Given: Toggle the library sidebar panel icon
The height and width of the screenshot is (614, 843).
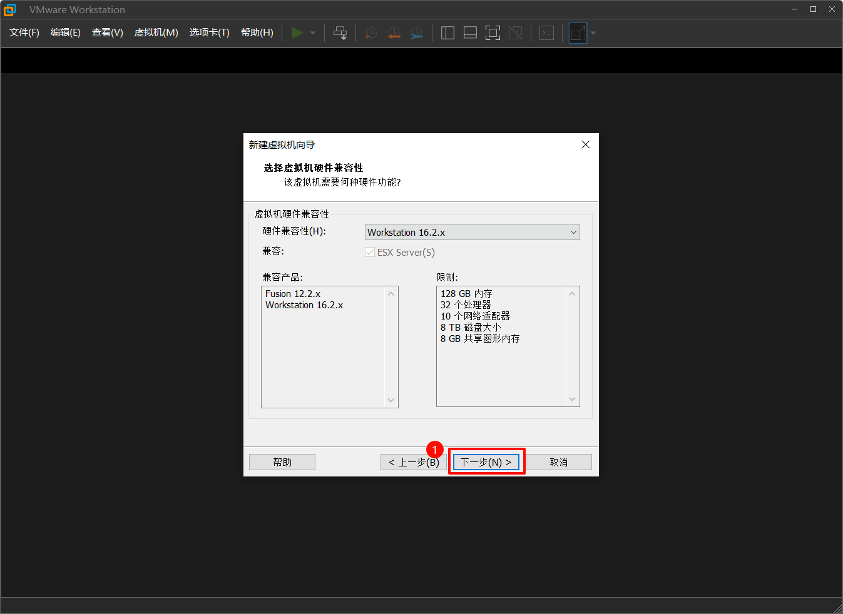Looking at the screenshot, I should tap(447, 33).
